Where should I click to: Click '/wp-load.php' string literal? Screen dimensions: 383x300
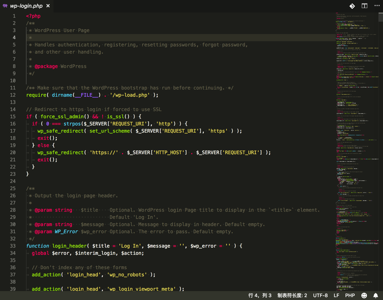[130, 95]
